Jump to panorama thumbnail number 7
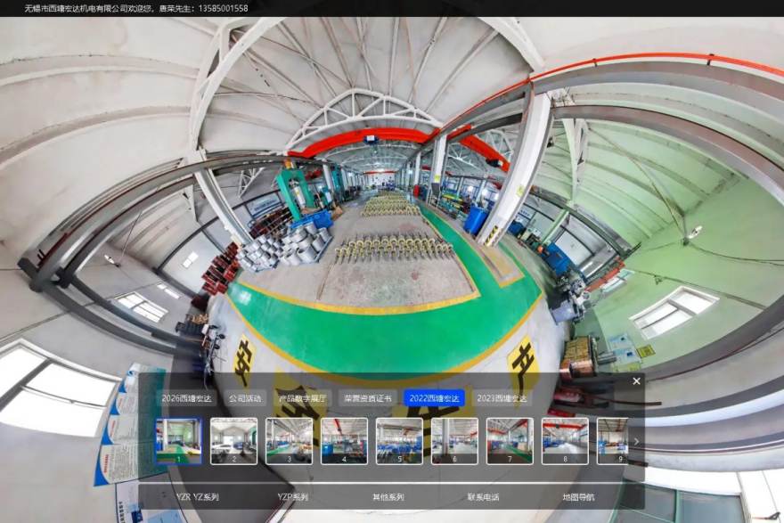 [x=510, y=442]
